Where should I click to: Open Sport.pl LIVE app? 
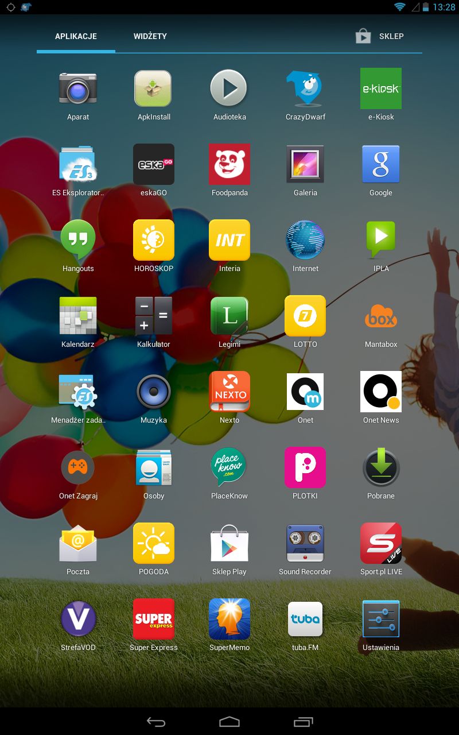coord(381,543)
